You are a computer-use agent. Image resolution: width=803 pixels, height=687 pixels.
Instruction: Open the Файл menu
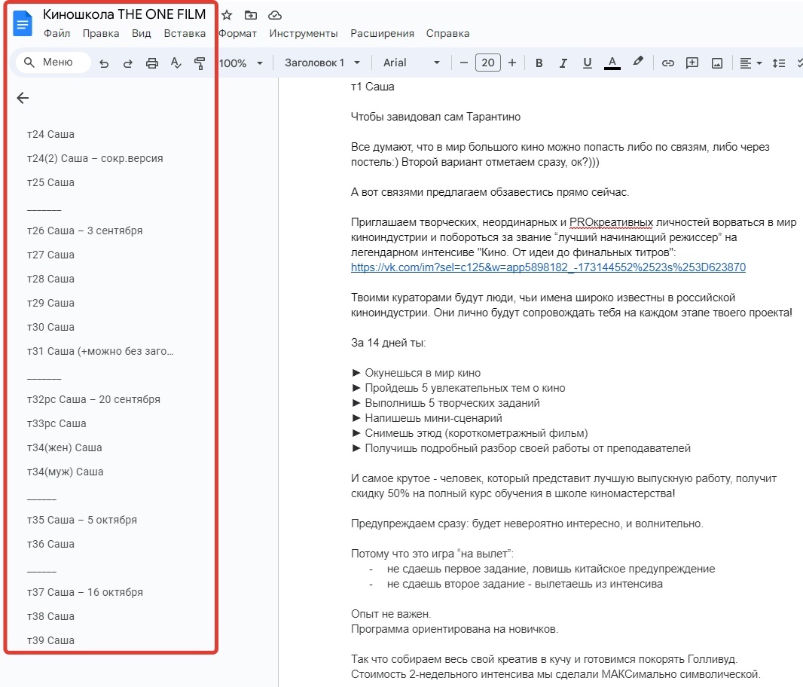click(x=56, y=33)
